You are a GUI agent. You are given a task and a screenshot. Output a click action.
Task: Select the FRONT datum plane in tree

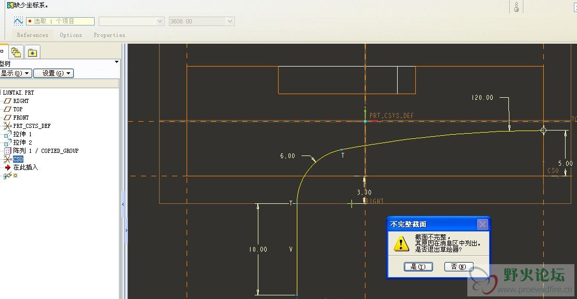21,118
